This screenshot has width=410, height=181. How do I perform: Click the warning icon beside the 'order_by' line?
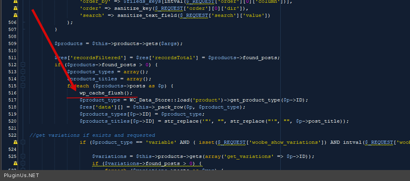pos(15,1)
